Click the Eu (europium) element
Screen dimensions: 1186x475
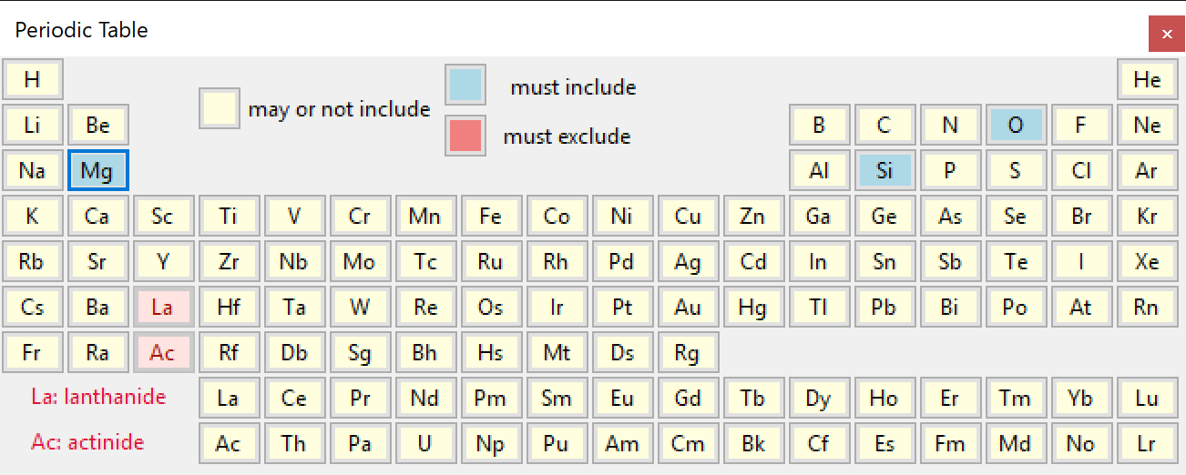click(x=622, y=398)
